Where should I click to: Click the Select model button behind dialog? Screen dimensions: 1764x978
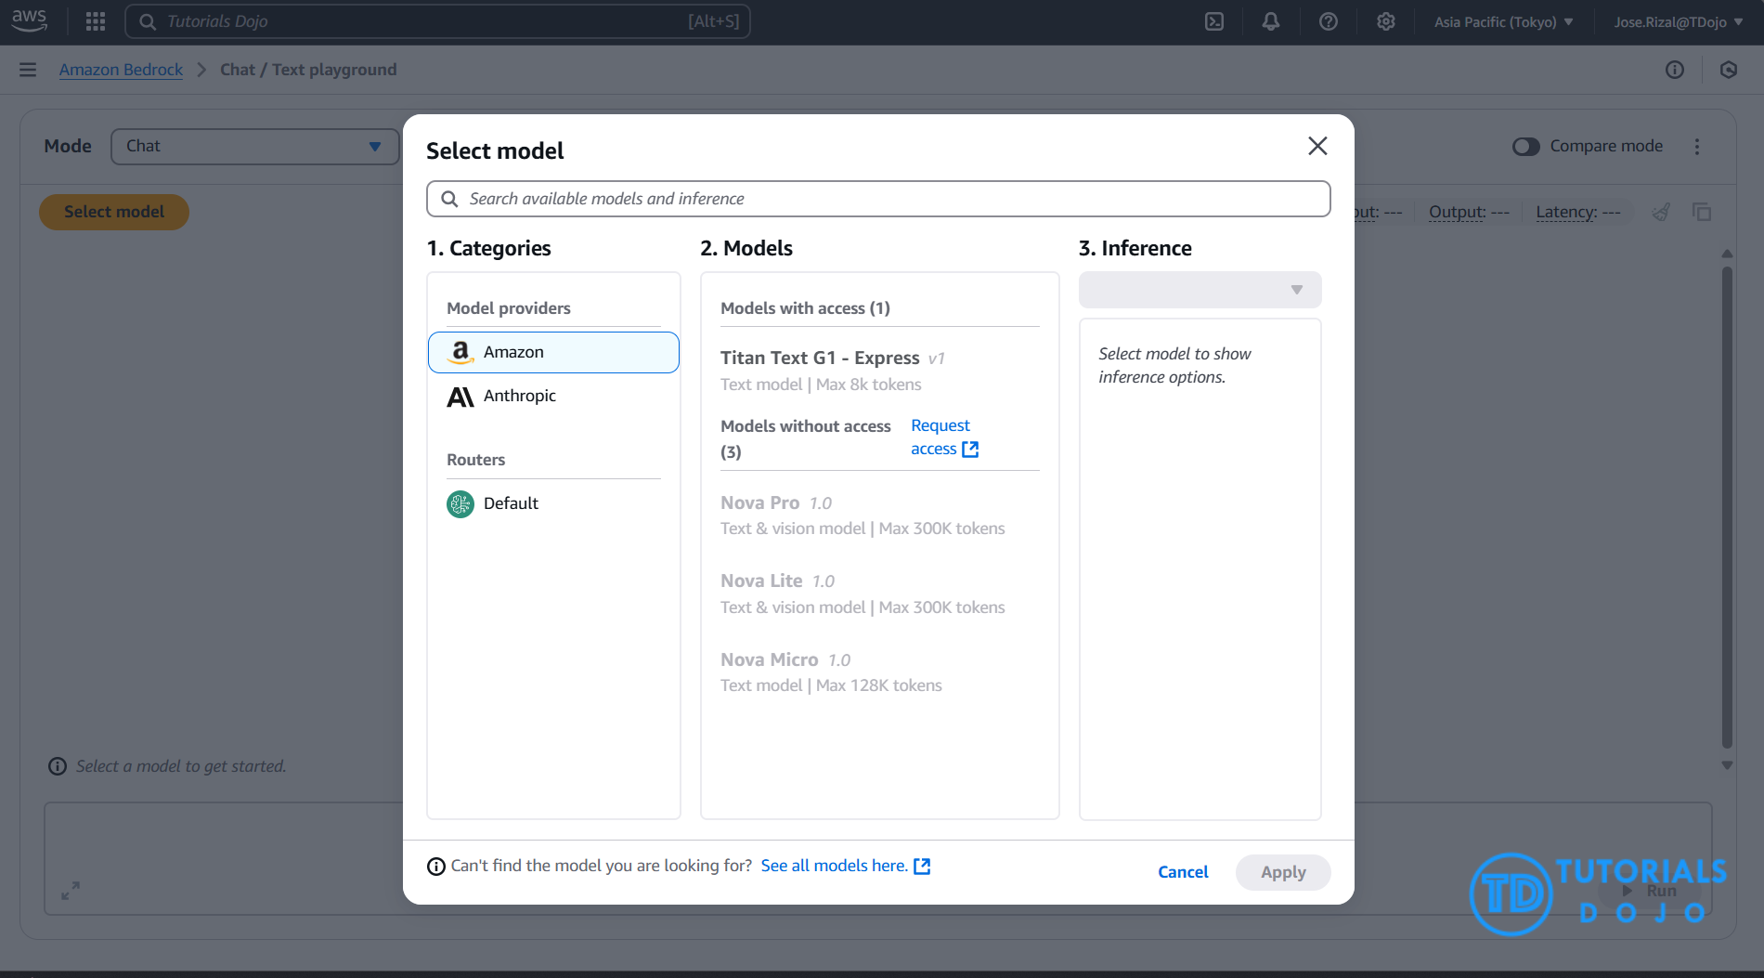tap(114, 212)
